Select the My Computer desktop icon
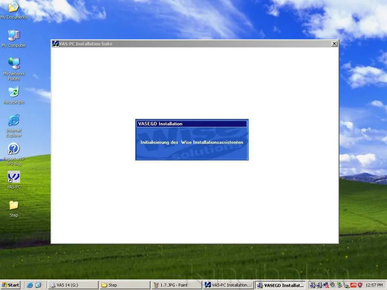Screen dimensions: 387x290 [14, 39]
